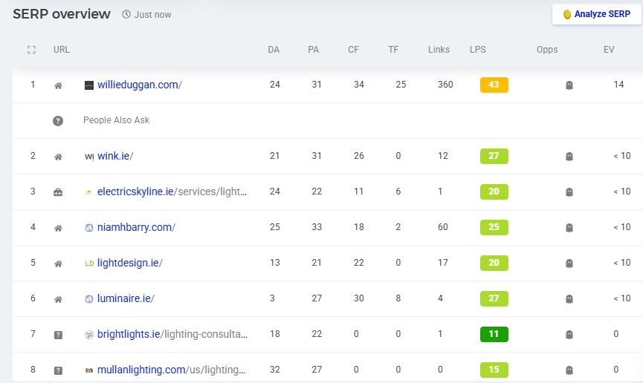Click the dark green LPS 11 badge
Screen dimensions: 643x383
(494, 334)
